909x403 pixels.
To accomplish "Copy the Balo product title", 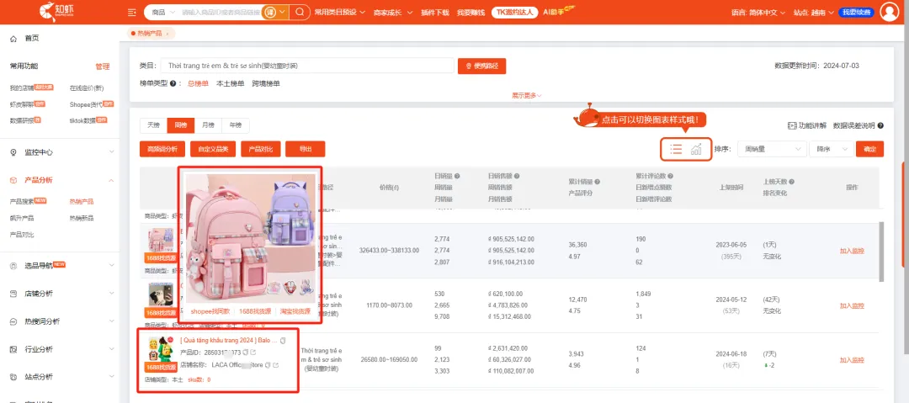I will (283, 341).
